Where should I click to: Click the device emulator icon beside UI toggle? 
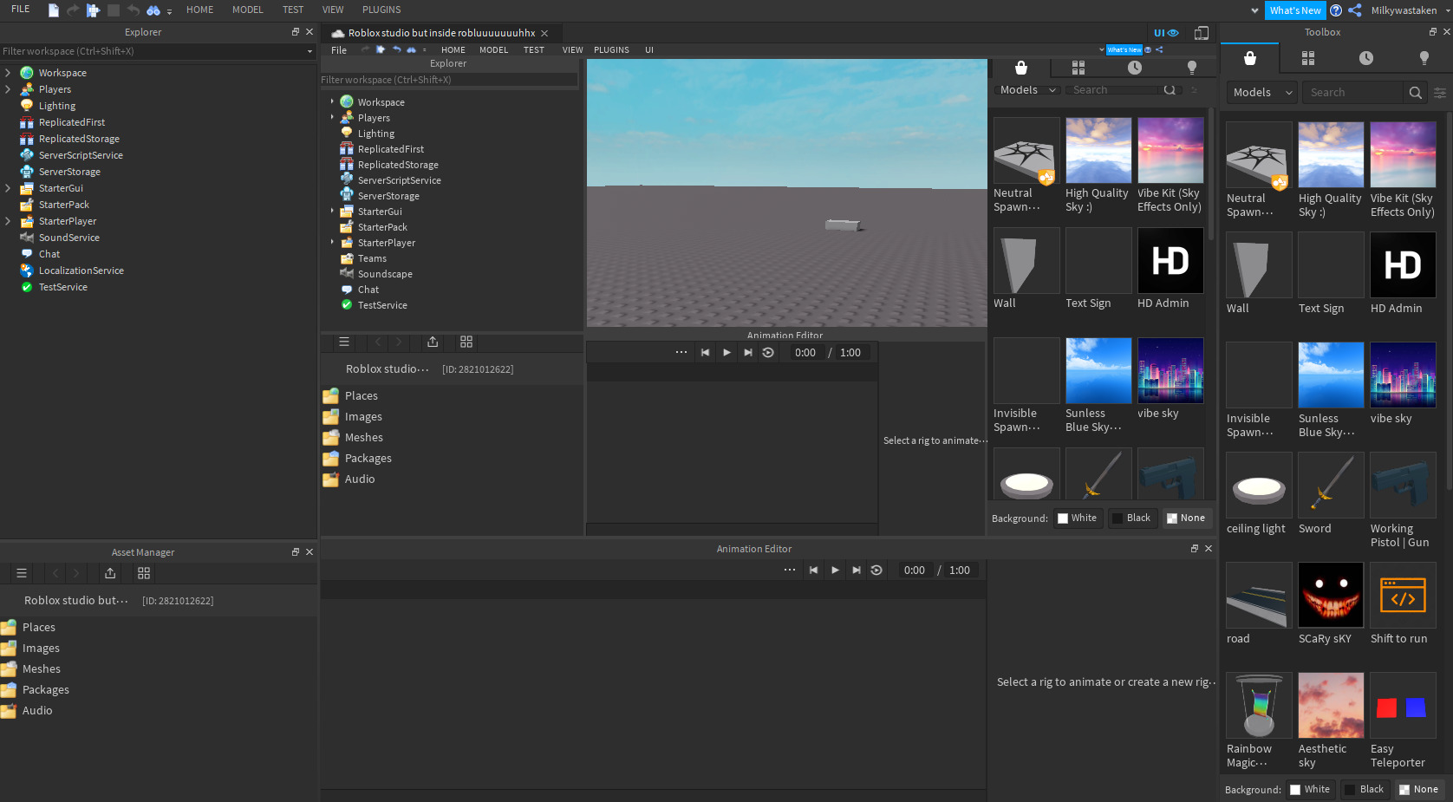pos(1202,33)
